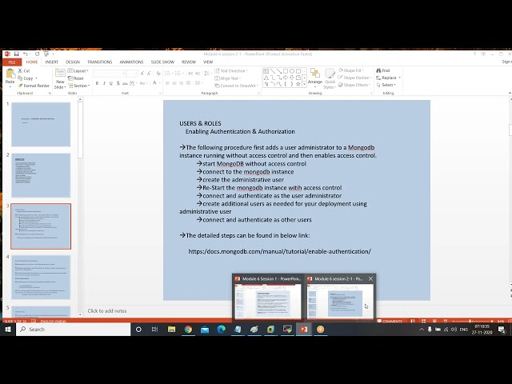Close the Module 6 session 2-1 preview
Screen dimensions: 512x384
click(370, 279)
